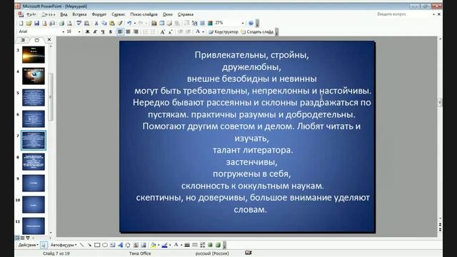The image size is (457, 257).
Task: Select slide 4 thumbnail
Action: tap(34, 76)
